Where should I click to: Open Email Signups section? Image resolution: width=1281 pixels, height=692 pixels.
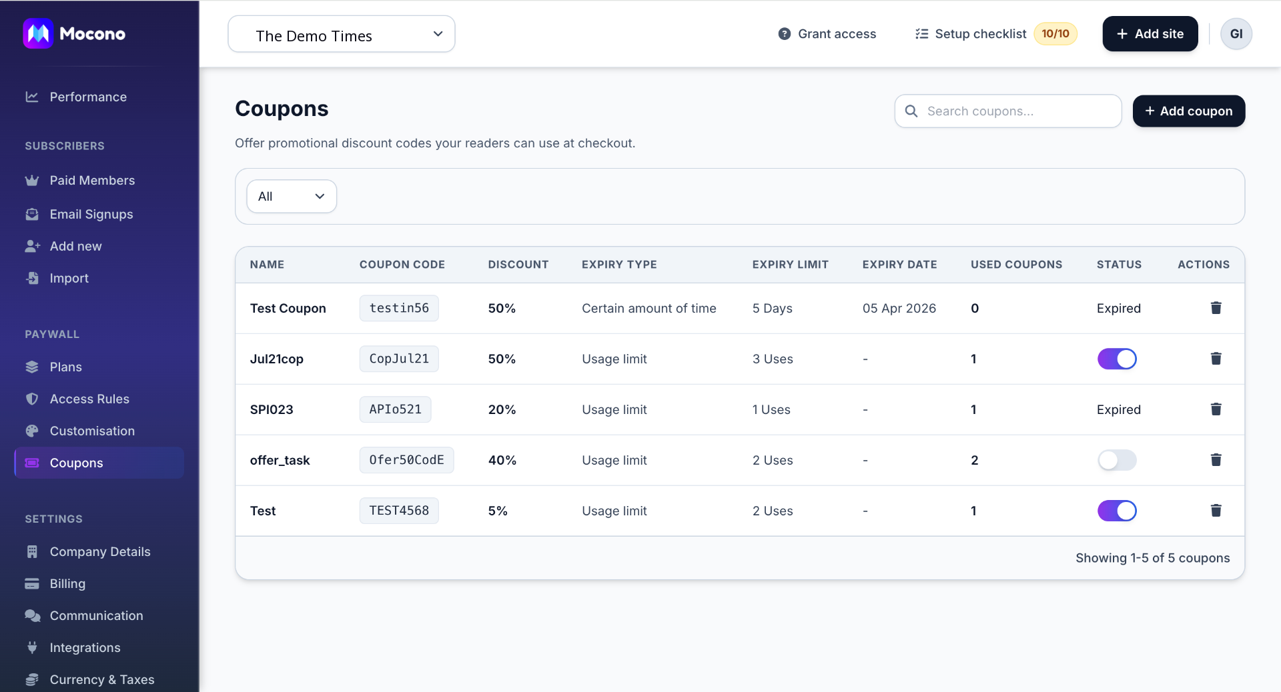[x=91, y=214]
